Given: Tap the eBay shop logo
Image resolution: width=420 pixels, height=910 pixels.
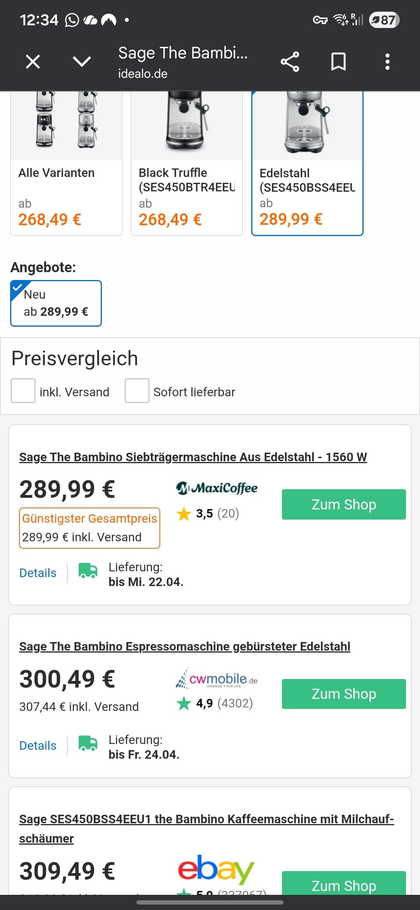Looking at the screenshot, I should click(216, 869).
